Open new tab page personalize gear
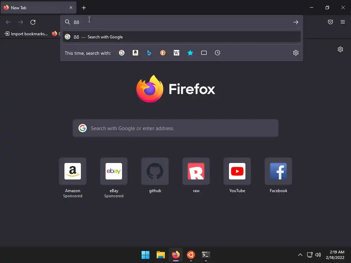Viewport: 351px width, 263px height. (x=340, y=49)
